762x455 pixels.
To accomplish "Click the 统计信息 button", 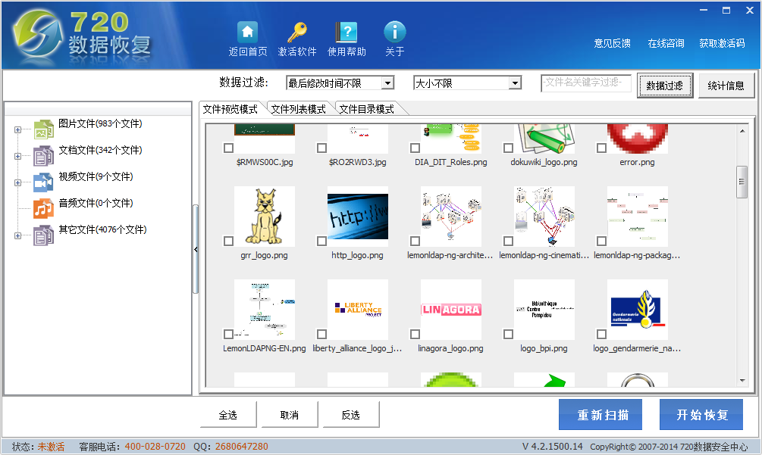I will tap(726, 86).
